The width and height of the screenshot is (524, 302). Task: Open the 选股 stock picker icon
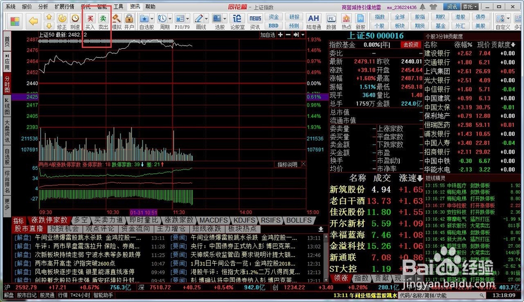pos(217,19)
